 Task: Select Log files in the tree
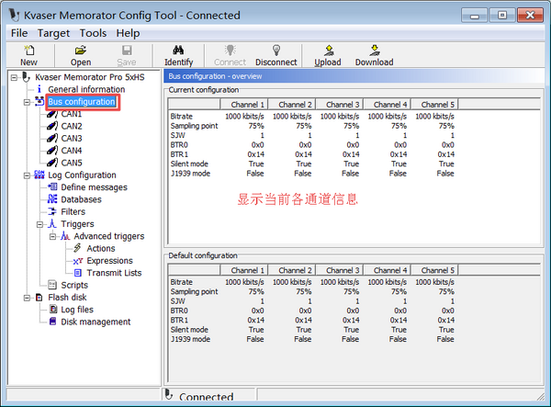pyautogui.click(x=77, y=310)
